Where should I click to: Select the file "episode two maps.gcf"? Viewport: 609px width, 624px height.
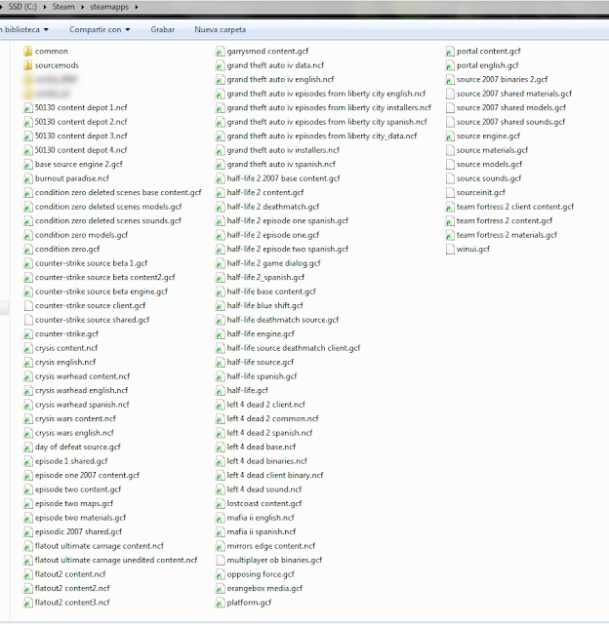pyautogui.click(x=74, y=504)
